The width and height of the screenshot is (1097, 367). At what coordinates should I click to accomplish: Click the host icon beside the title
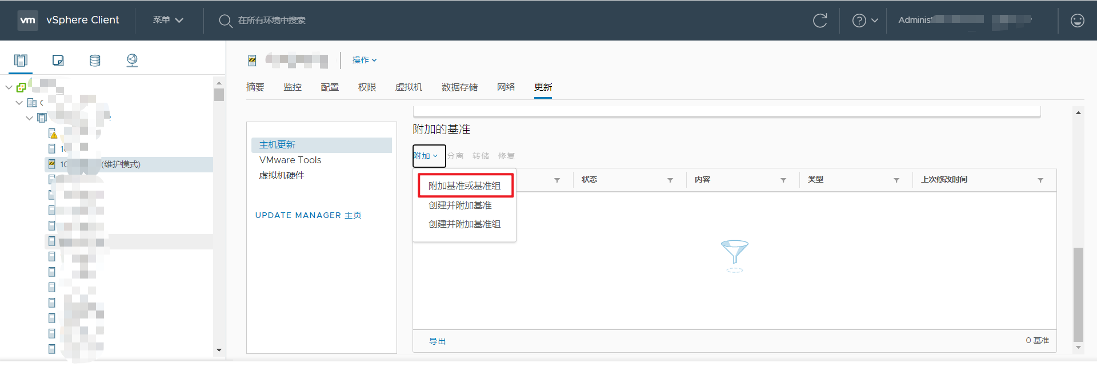click(x=252, y=60)
